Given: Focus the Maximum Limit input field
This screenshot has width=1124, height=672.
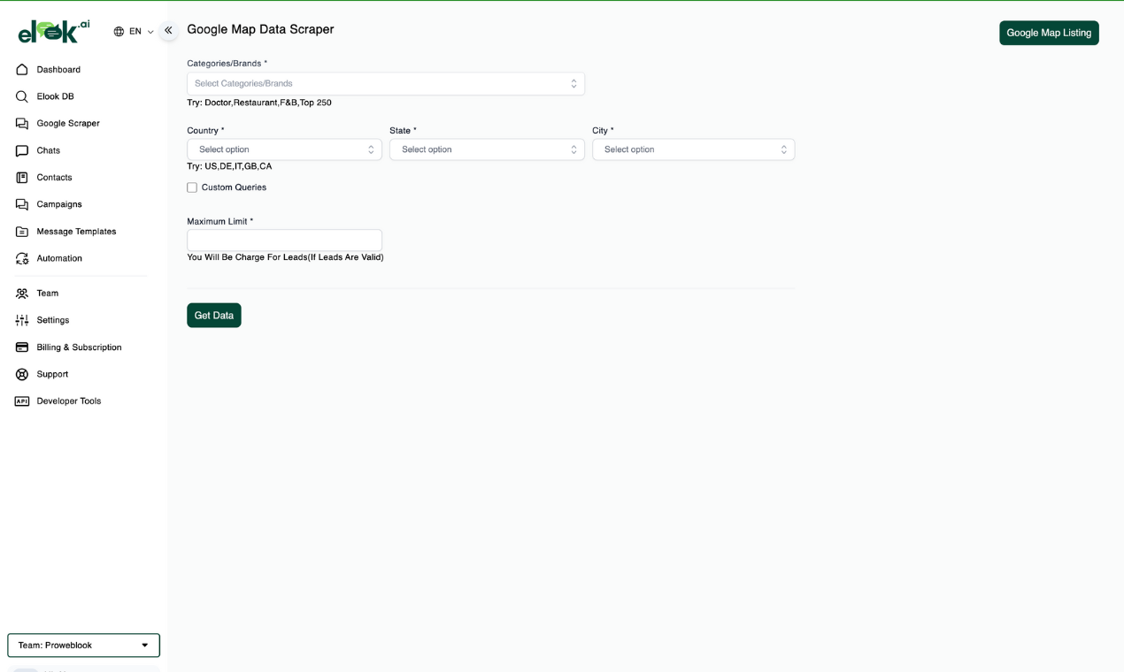Looking at the screenshot, I should click(284, 240).
